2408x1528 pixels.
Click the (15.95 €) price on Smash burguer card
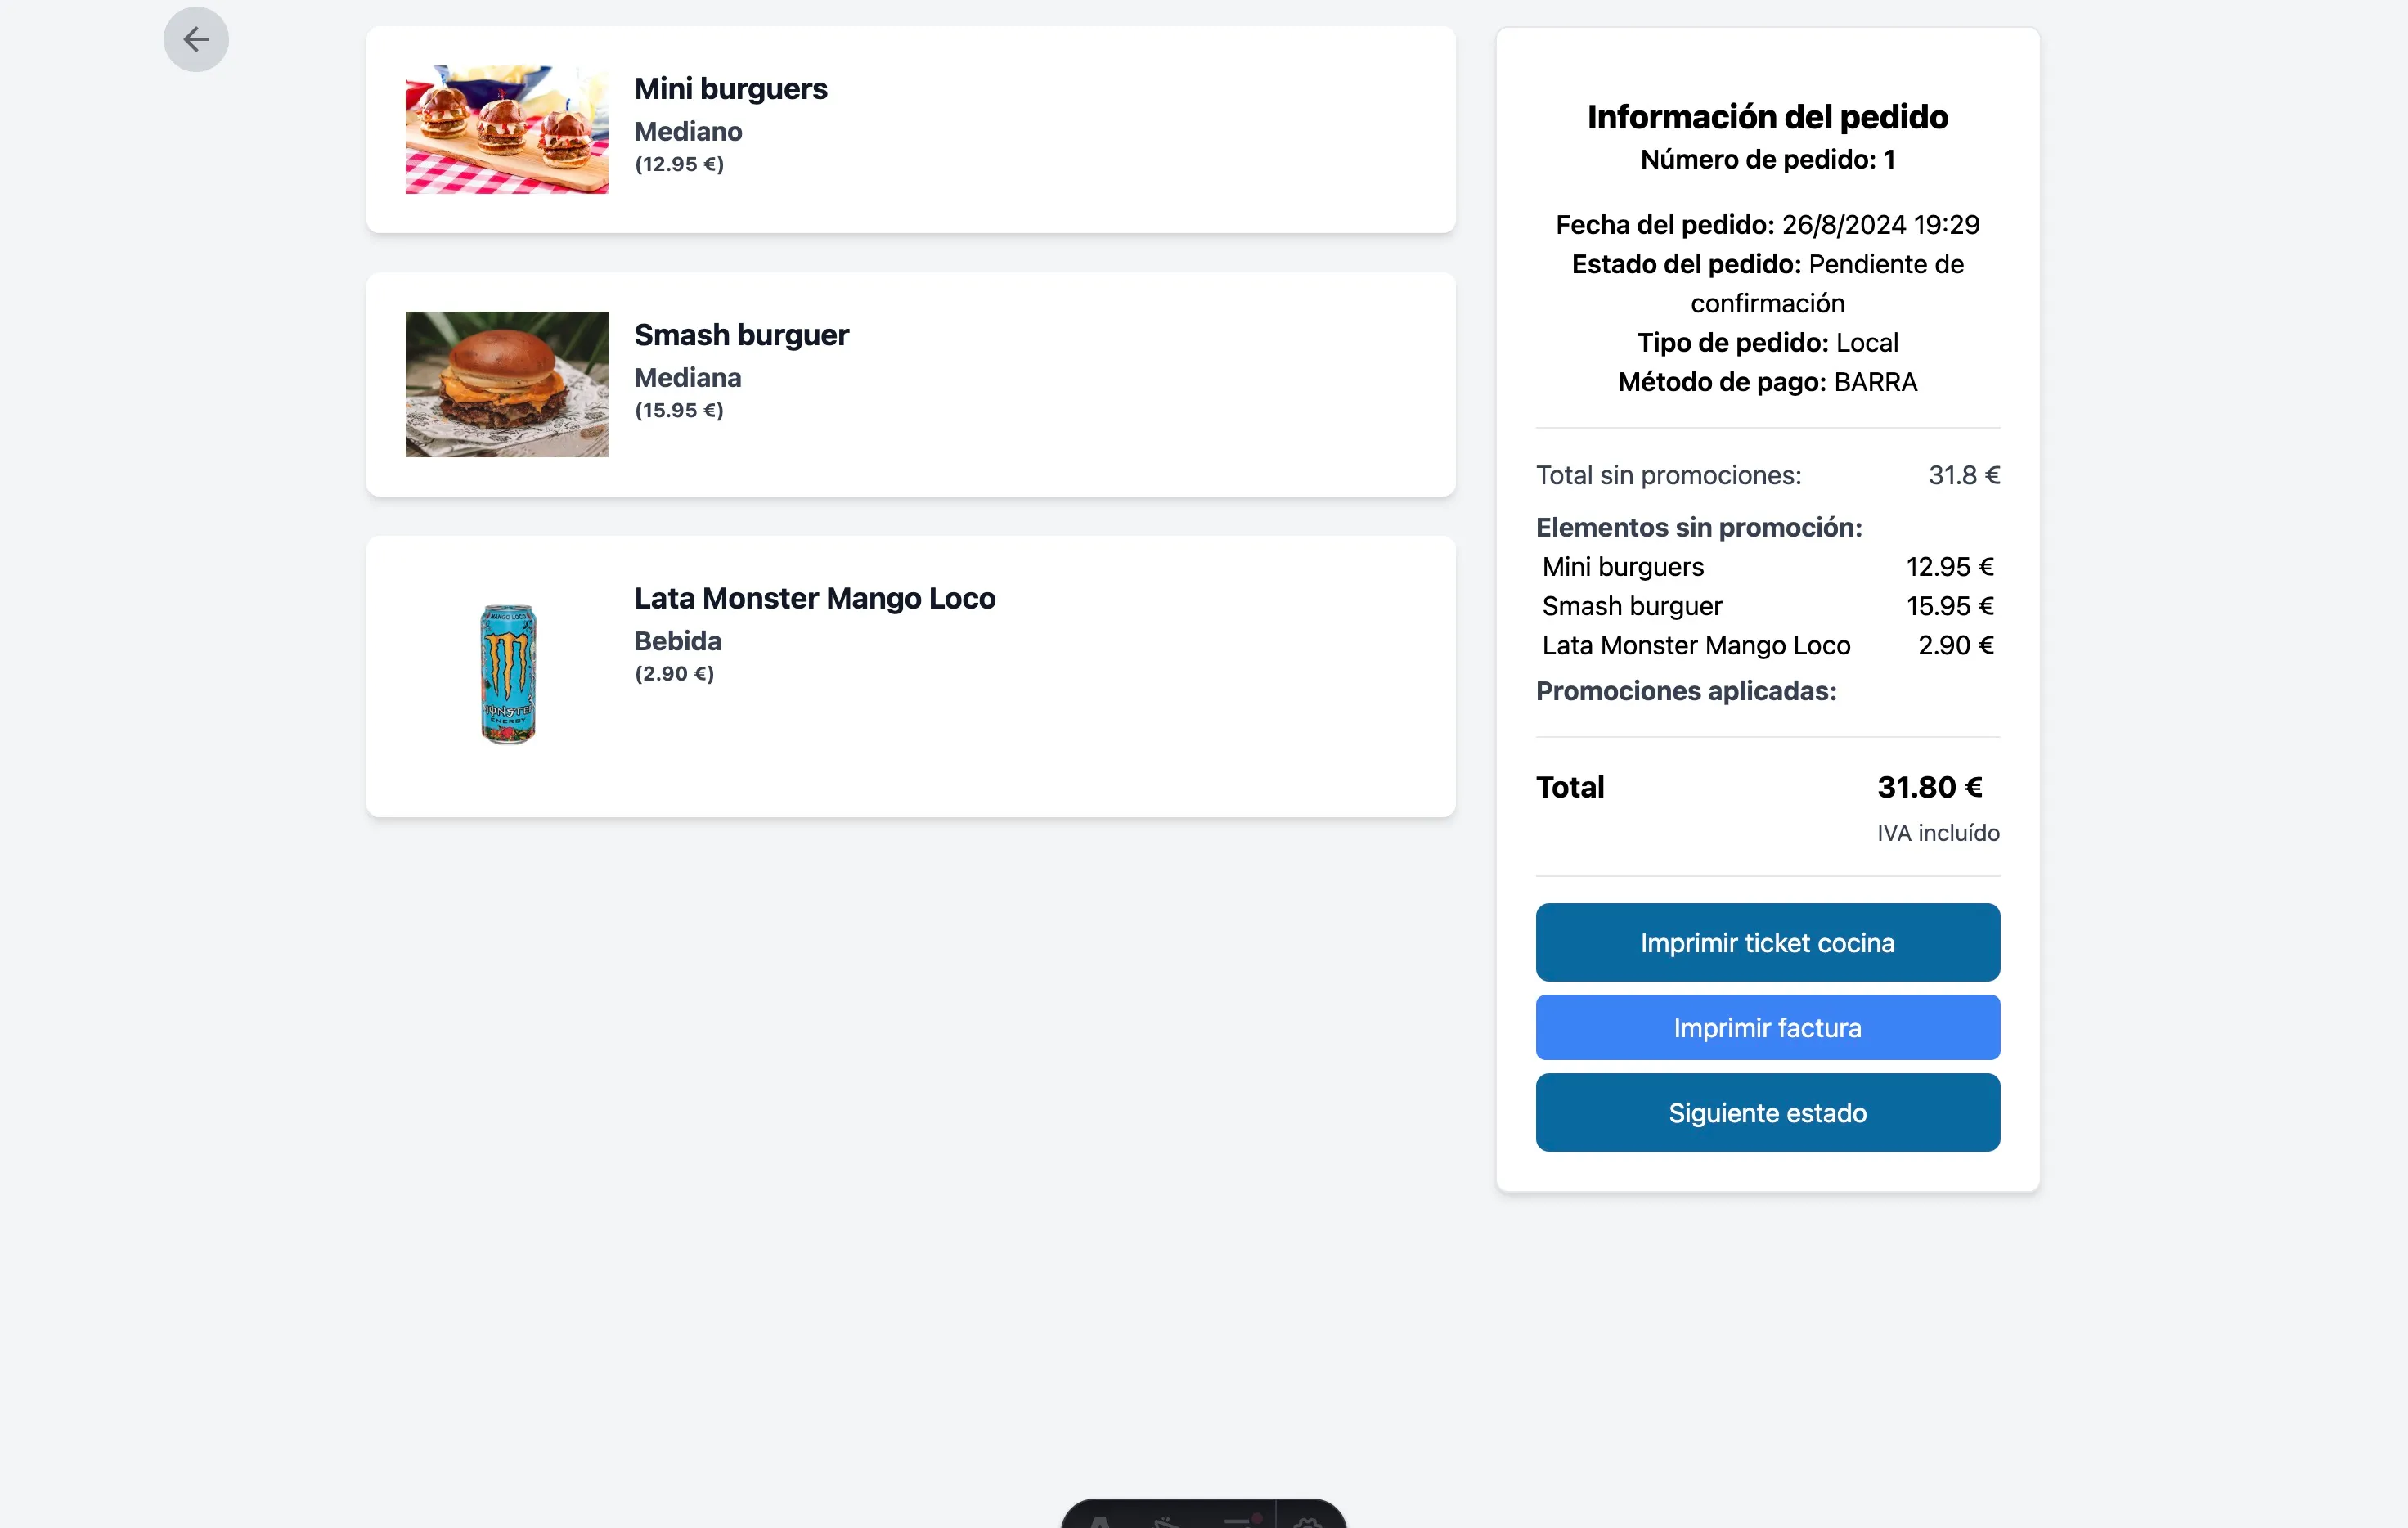click(x=678, y=410)
